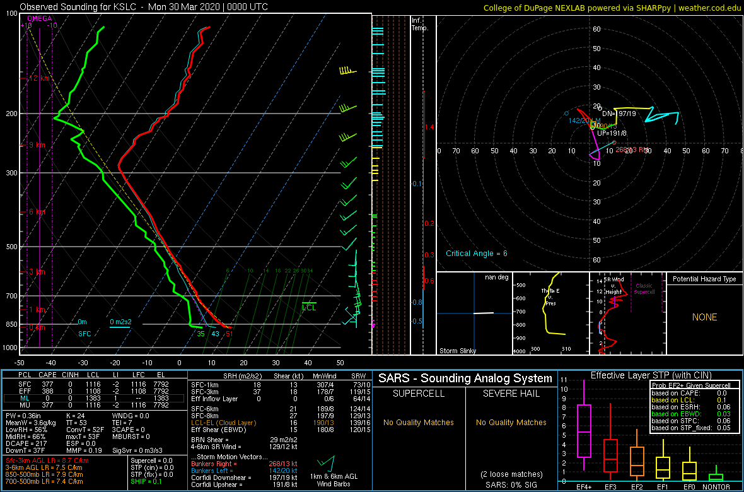This screenshot has height=492, width=744.
Task: Click the '(2 loose matches)' text
Action: (511, 474)
